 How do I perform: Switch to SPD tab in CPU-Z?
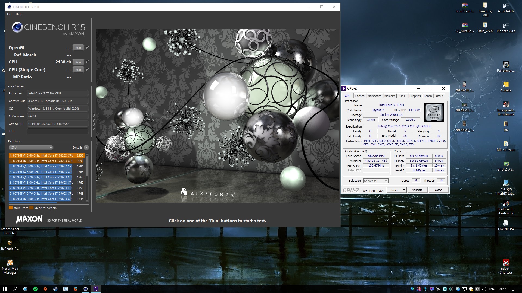point(402,96)
